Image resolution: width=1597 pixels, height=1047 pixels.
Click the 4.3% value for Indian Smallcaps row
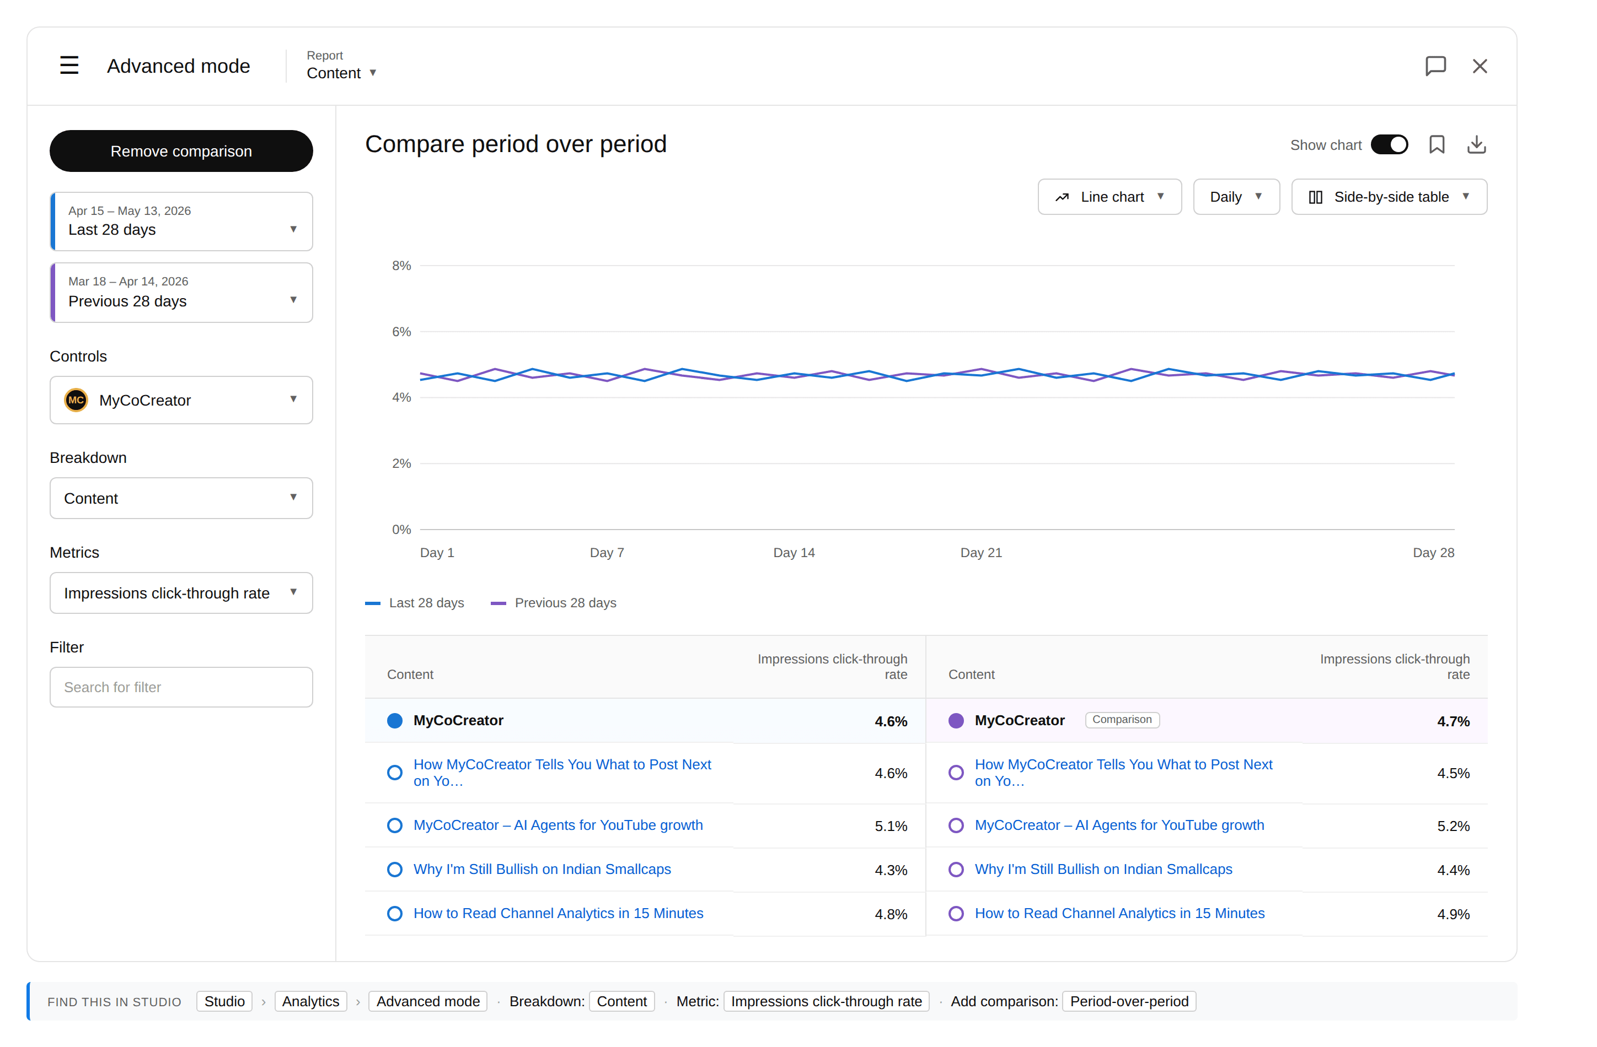coord(891,870)
